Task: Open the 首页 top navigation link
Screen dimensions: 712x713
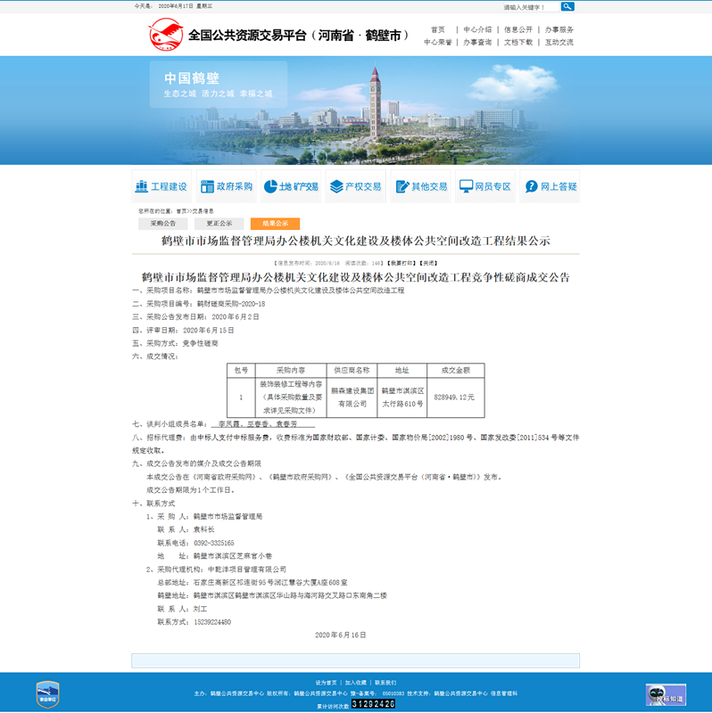Action: (x=437, y=29)
